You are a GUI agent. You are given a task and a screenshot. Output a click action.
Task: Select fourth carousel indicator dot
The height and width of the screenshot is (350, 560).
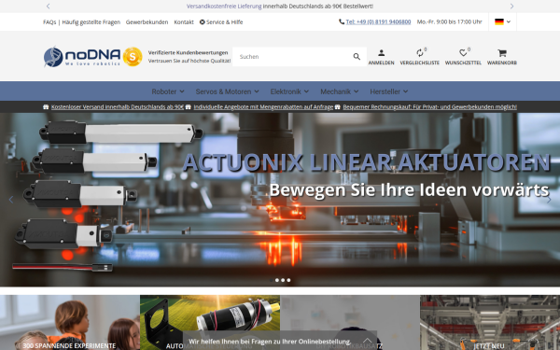coord(288,280)
